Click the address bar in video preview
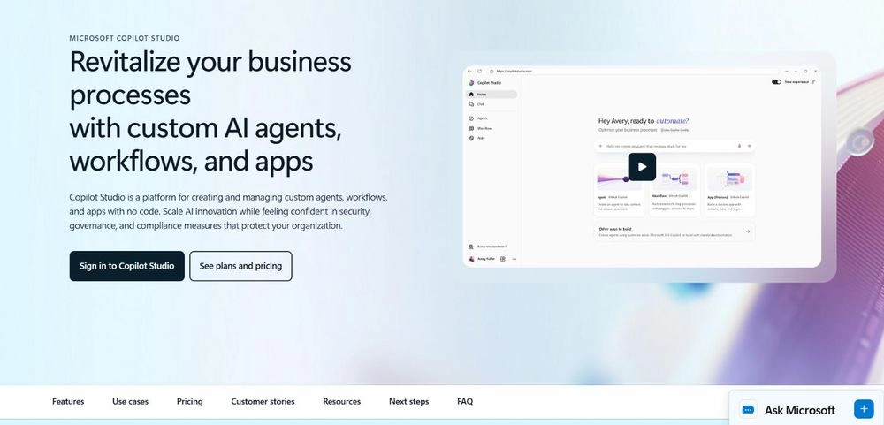The height and width of the screenshot is (425, 884). pyautogui.click(x=633, y=71)
